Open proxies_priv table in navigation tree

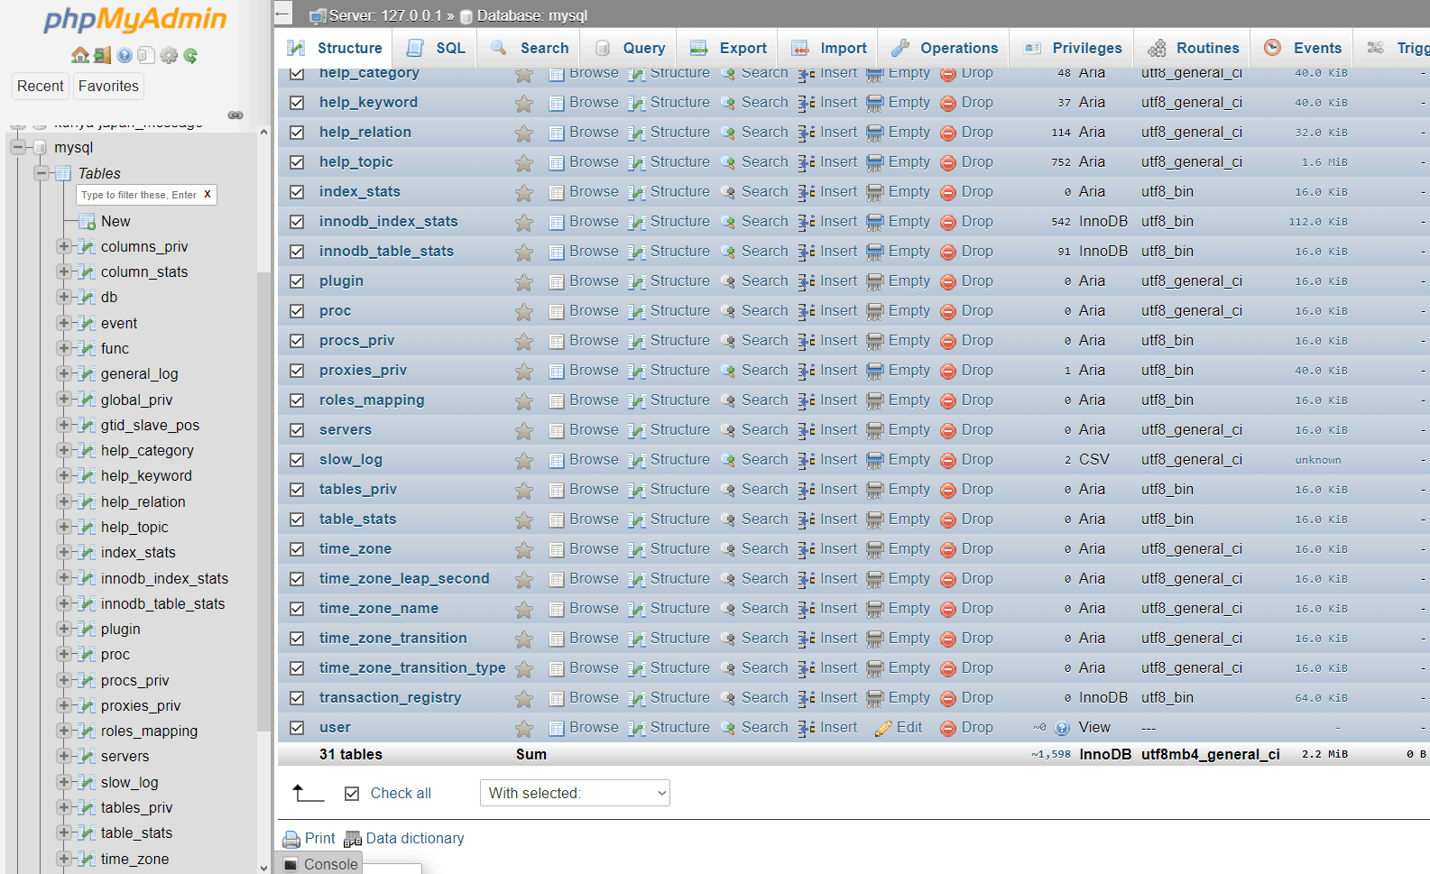point(141,705)
